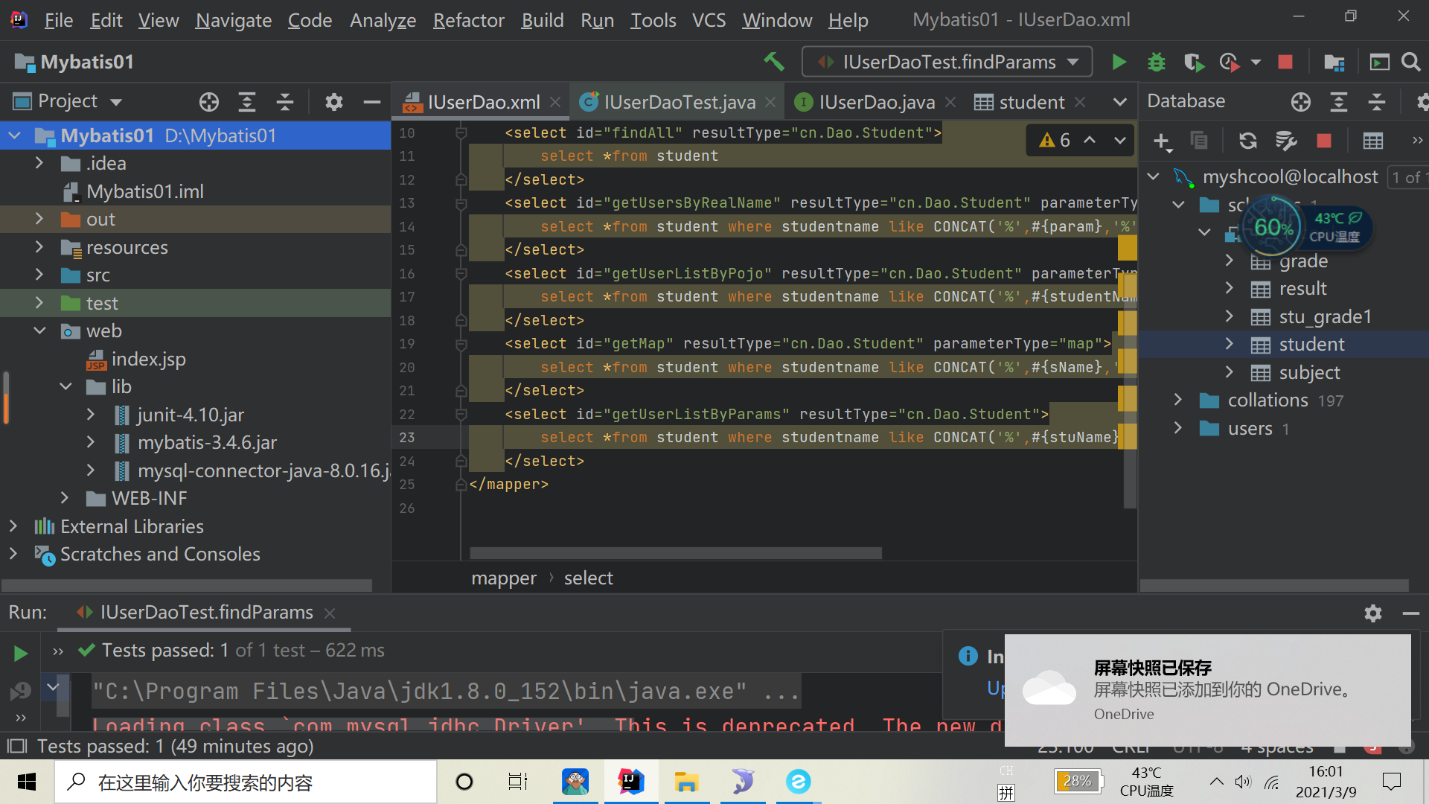Viewport: 1429px width, 804px height.
Task: Start debugging with the bug icon
Action: (1156, 62)
